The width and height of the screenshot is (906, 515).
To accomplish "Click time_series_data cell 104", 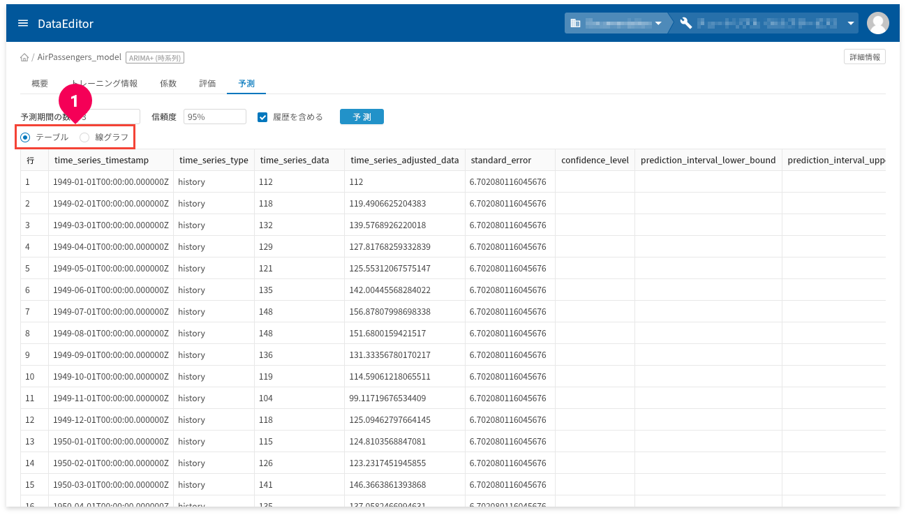I will coord(299,398).
